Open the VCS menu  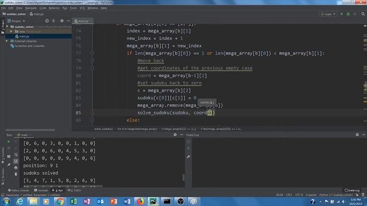tap(82, 8)
